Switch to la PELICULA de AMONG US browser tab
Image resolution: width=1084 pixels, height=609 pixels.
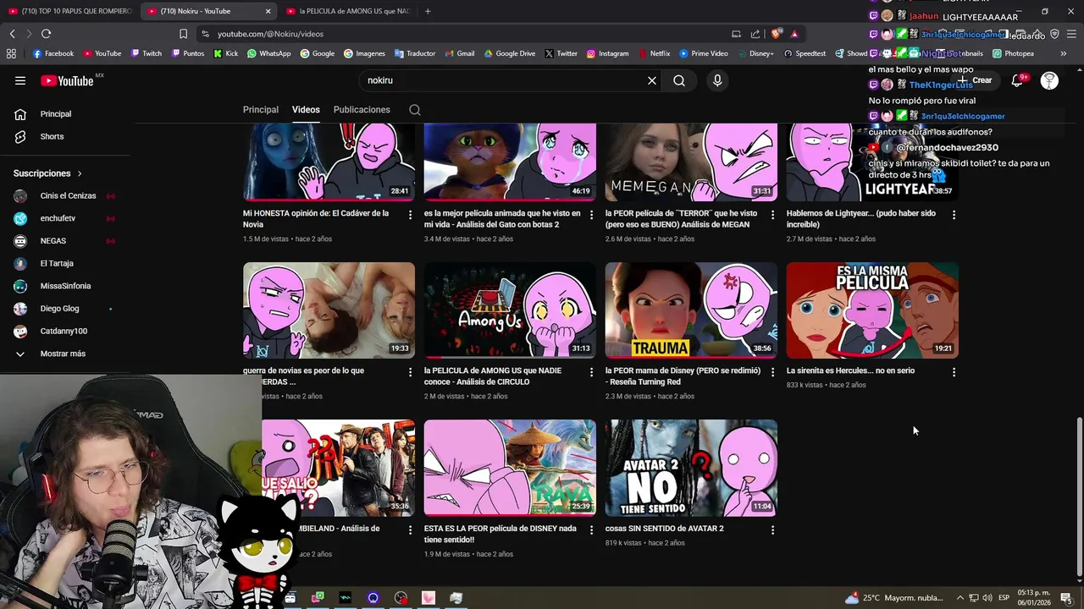[347, 11]
